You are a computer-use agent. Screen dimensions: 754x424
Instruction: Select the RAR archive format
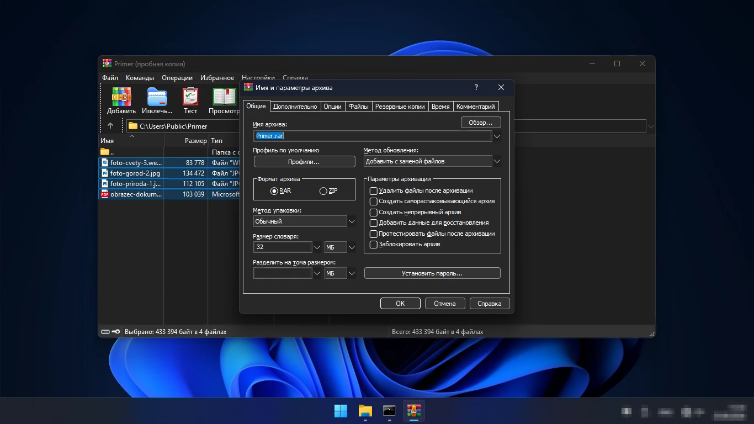[274, 191]
